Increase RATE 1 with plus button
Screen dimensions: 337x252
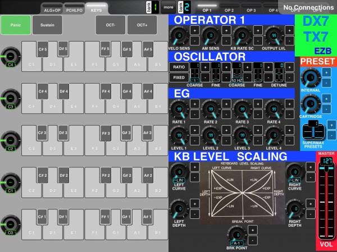click(x=195, y=104)
